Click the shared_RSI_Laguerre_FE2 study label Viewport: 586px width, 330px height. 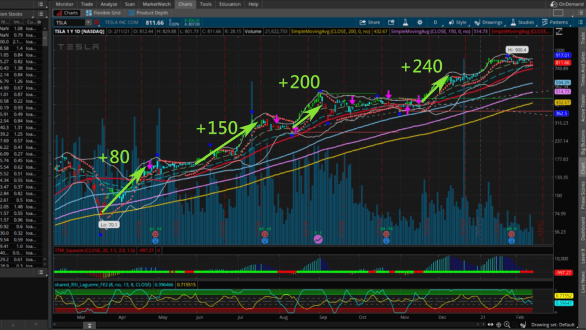pos(103,285)
